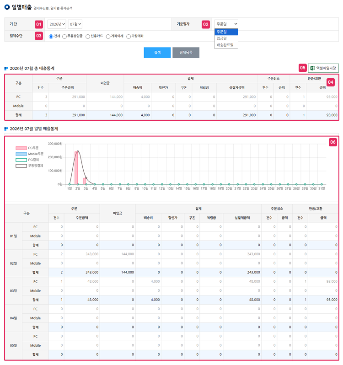This screenshot has height=365, width=343.
Task: Click the Excel icon in the save button
Action: coord(312,68)
